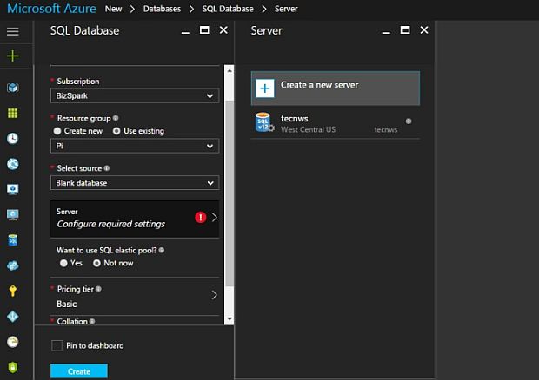Click the Collation field label
This screenshot has height=380, width=539.
point(72,321)
